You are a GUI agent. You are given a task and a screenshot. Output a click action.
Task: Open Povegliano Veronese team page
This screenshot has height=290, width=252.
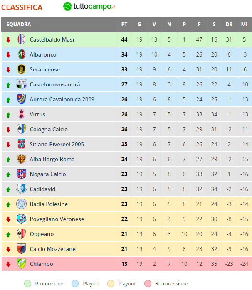click(x=57, y=219)
